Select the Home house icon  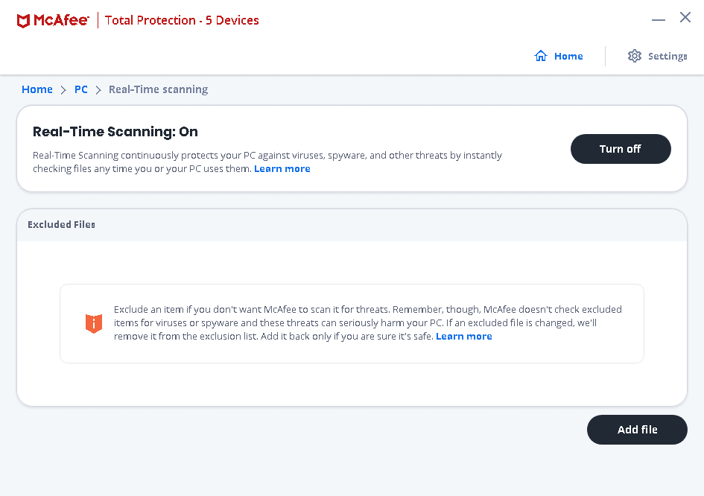539,55
